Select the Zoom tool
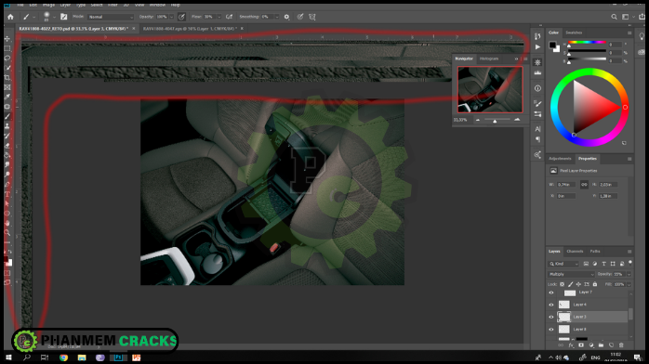The height and width of the screenshot is (364, 649). (x=7, y=233)
